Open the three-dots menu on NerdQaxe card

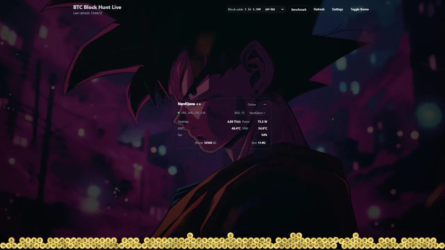pyautogui.click(x=265, y=105)
